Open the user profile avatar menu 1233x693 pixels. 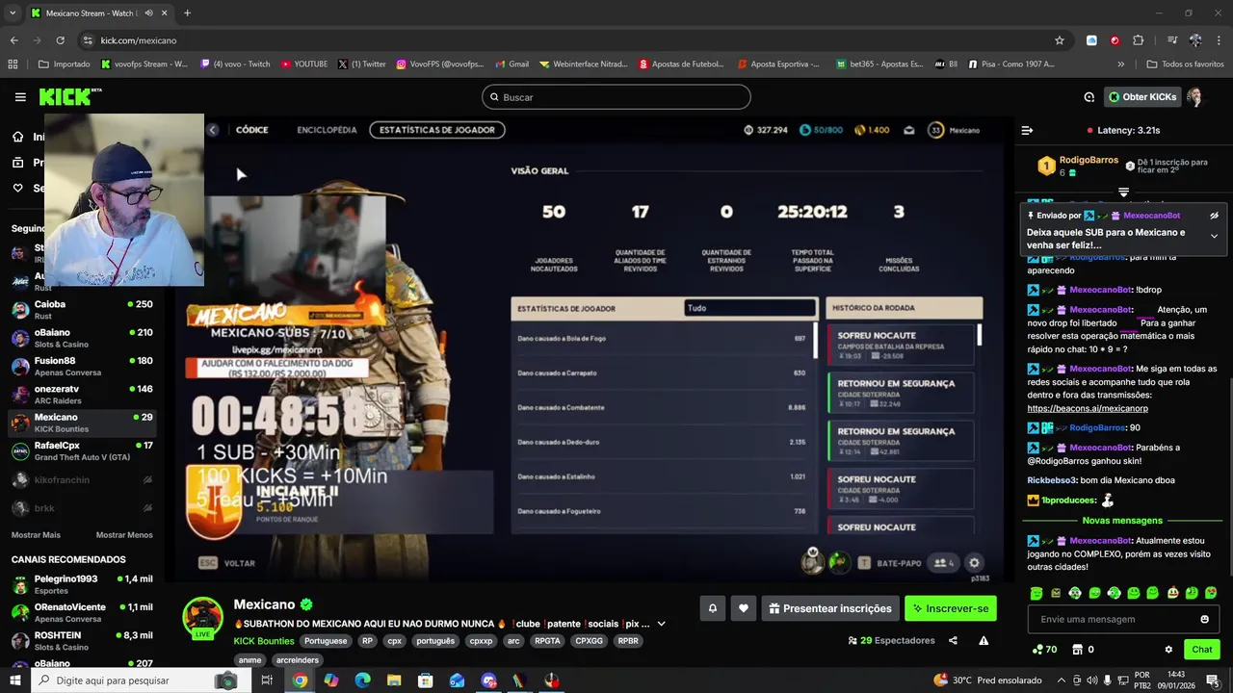pos(1195,97)
